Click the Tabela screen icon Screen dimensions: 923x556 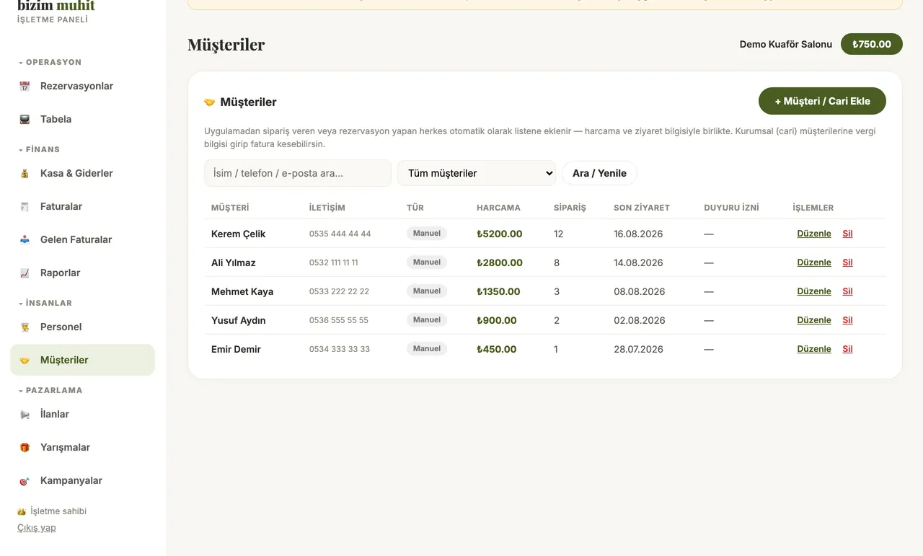[x=25, y=120]
